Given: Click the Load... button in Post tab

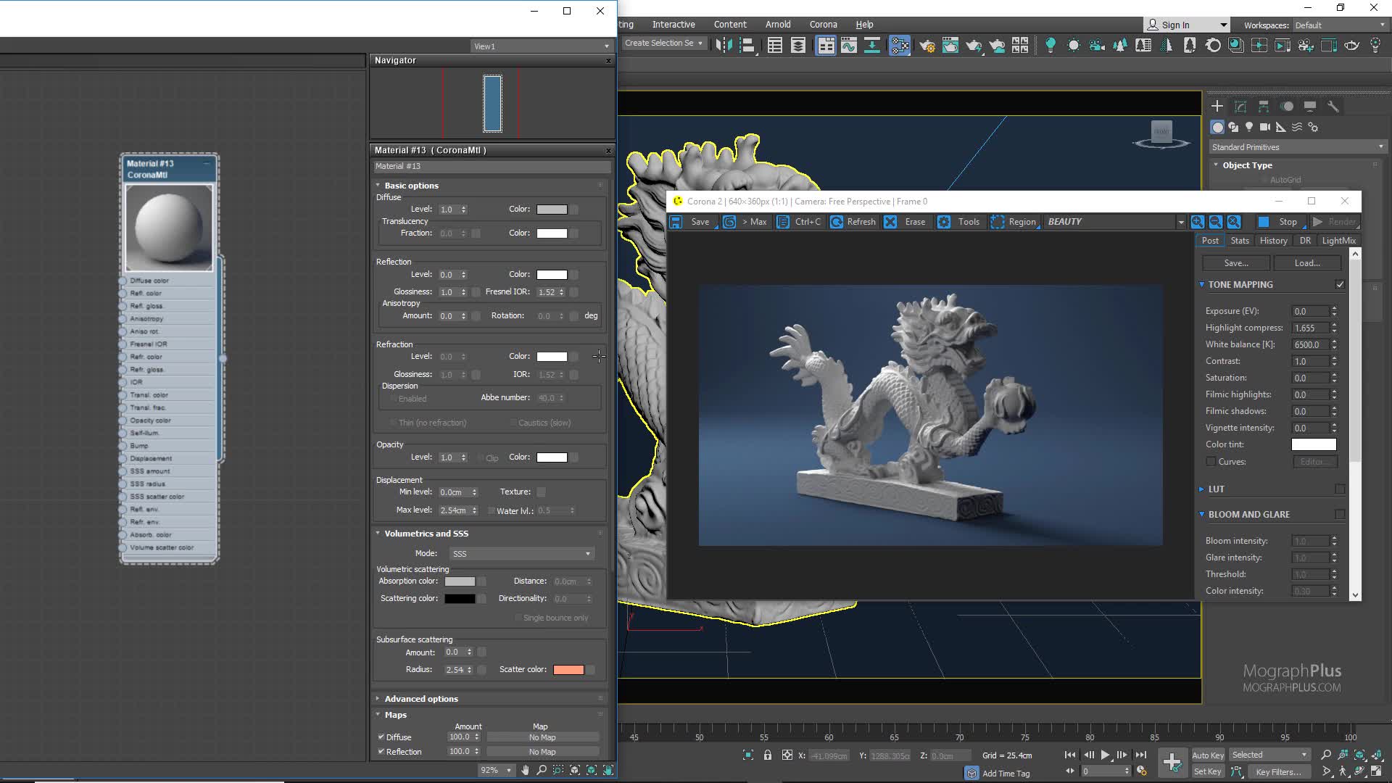Looking at the screenshot, I should 1306,263.
